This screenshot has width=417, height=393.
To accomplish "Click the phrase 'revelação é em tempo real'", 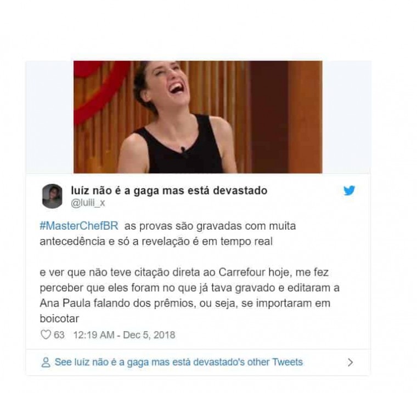I will [207, 242].
